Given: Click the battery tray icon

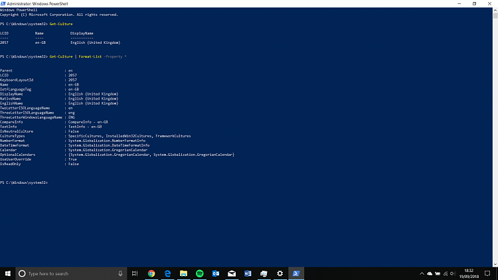Looking at the screenshot, I should click(x=438, y=273).
